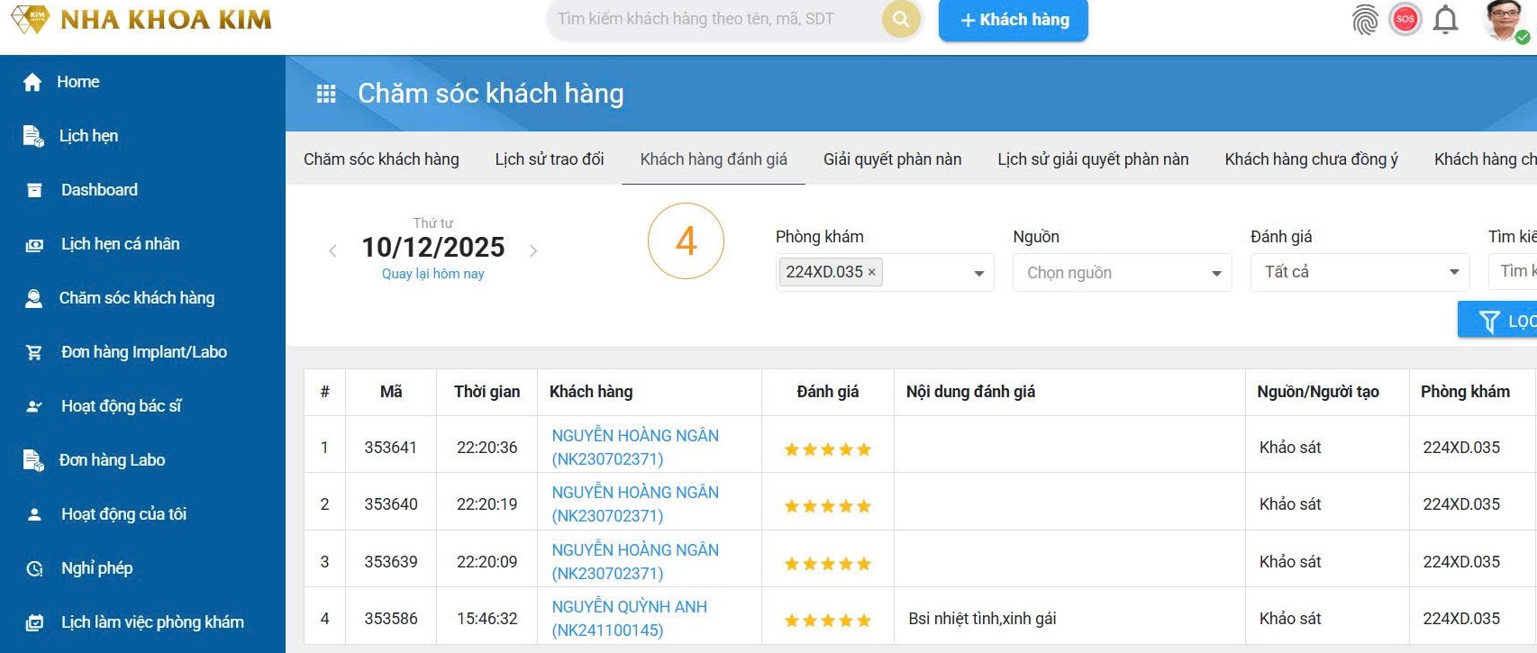Open the user avatar profile
Screen dimensions: 1537x653
[1503, 20]
